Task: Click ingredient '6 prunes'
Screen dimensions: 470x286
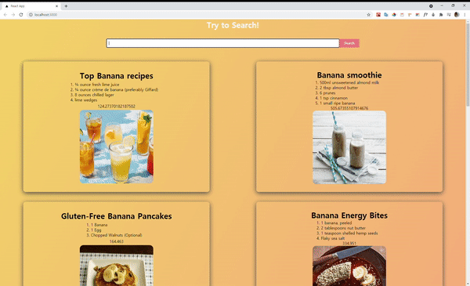Action: [x=327, y=93]
